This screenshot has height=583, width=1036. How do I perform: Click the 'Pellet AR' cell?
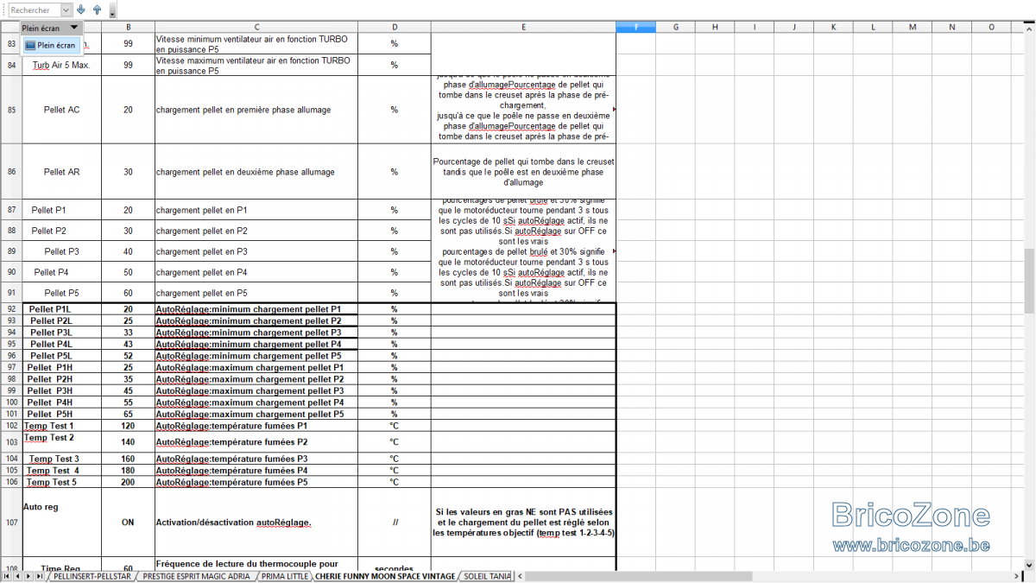[61, 172]
